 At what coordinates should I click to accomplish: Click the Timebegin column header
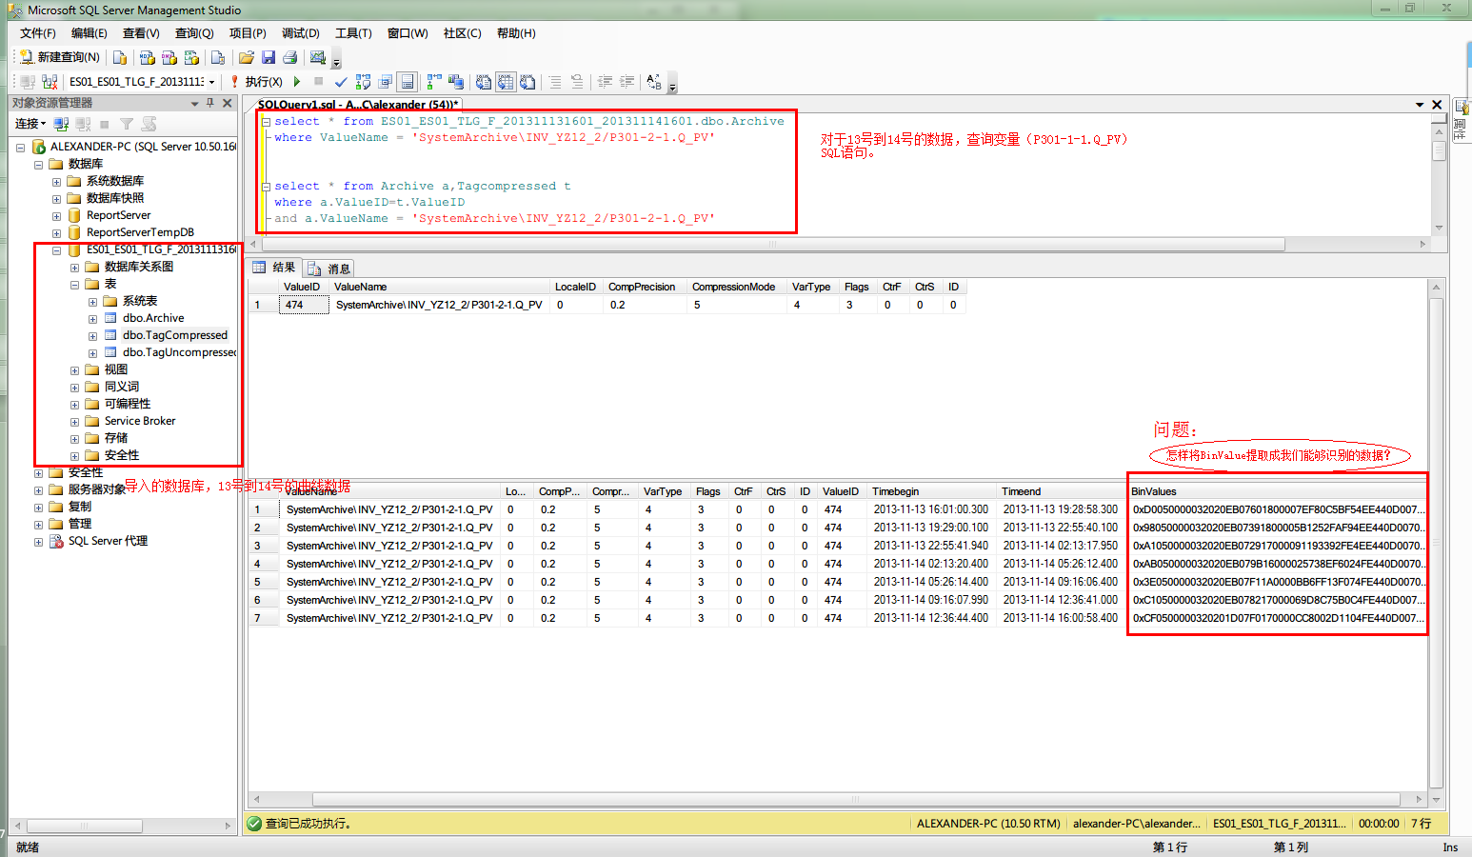[x=932, y=491]
